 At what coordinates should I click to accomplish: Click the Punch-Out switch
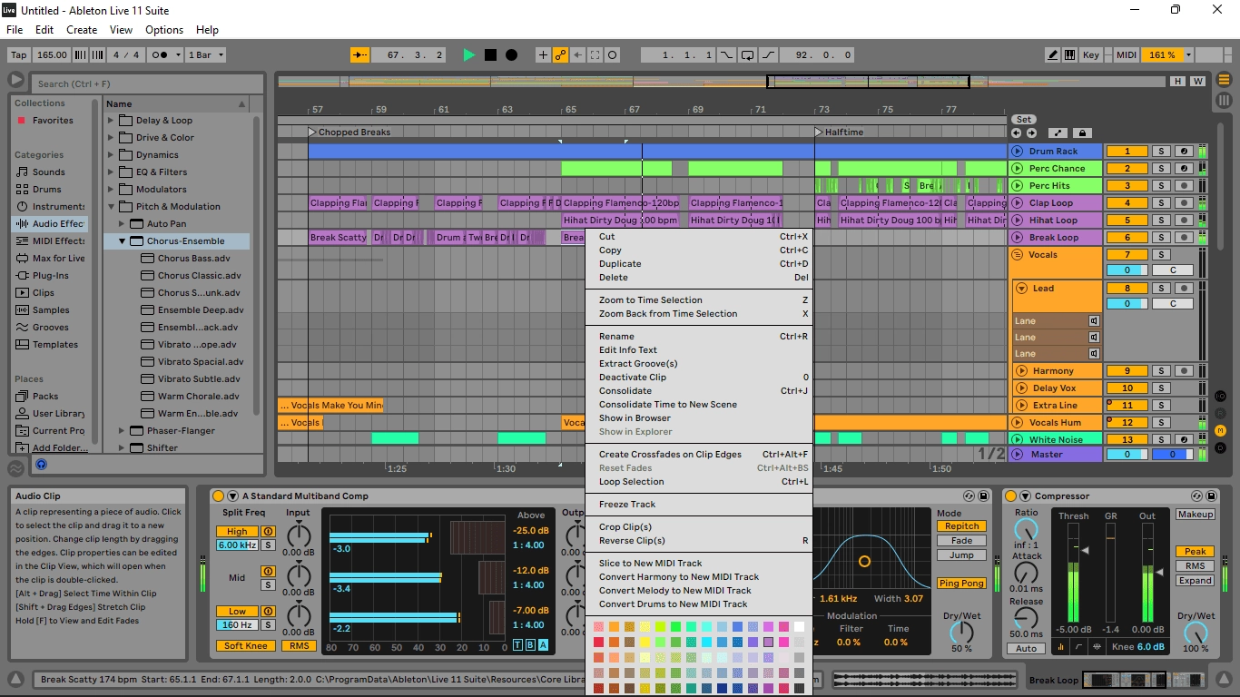pyautogui.click(x=768, y=55)
